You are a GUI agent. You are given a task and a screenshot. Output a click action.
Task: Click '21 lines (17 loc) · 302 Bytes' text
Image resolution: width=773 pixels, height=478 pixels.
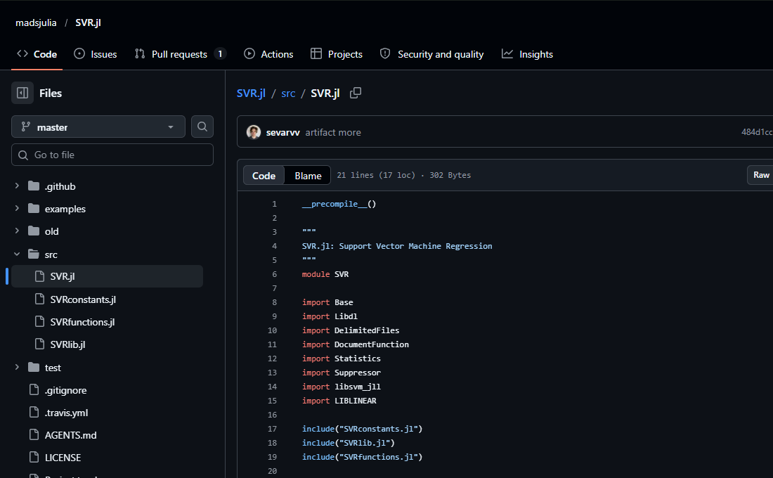pyautogui.click(x=404, y=175)
